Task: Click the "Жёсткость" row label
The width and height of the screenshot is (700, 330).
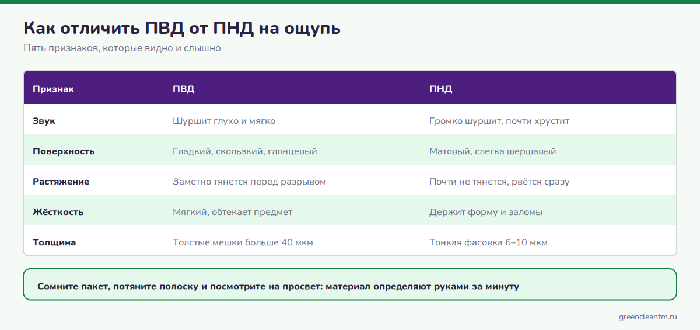Action: (x=58, y=212)
